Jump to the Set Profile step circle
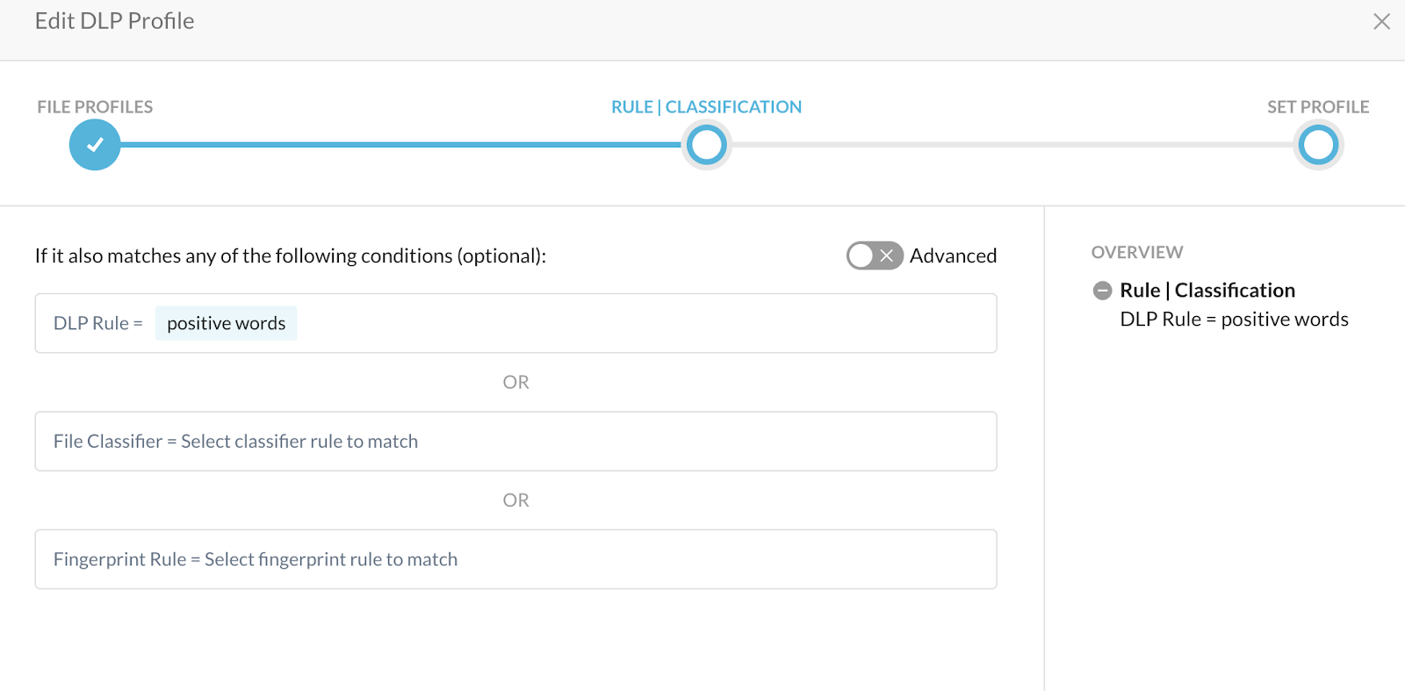This screenshot has width=1405, height=691. (1318, 145)
